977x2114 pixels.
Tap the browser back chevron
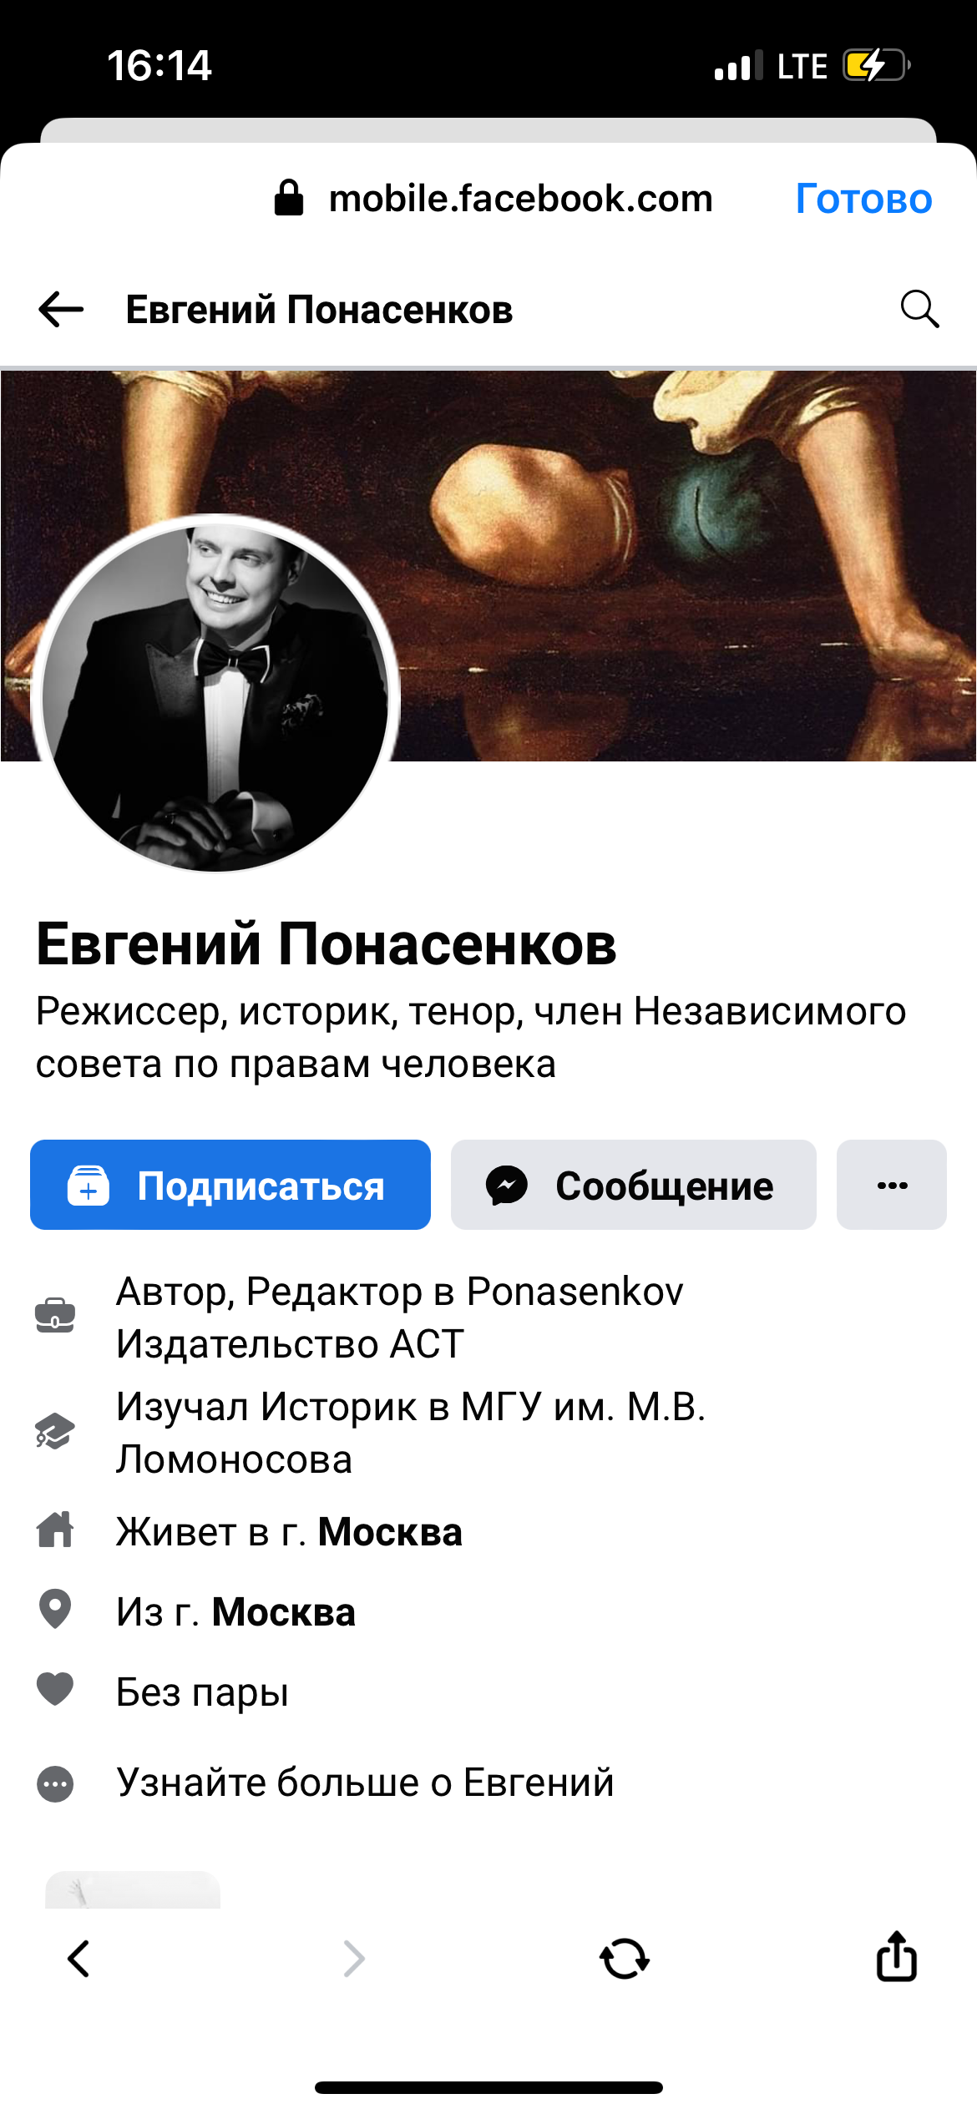coord(78,1958)
